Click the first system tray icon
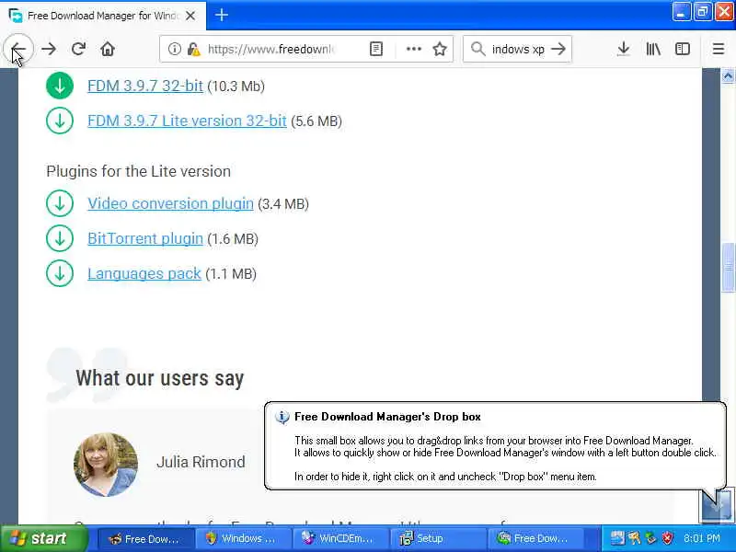The height and width of the screenshot is (552, 736). coord(616,537)
